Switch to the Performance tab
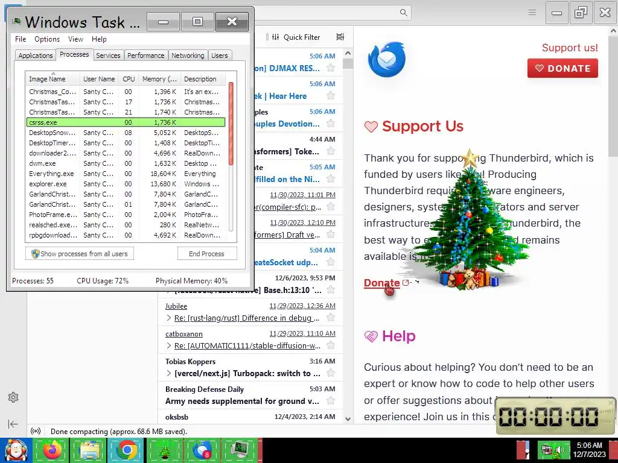The image size is (618, 463). [146, 55]
